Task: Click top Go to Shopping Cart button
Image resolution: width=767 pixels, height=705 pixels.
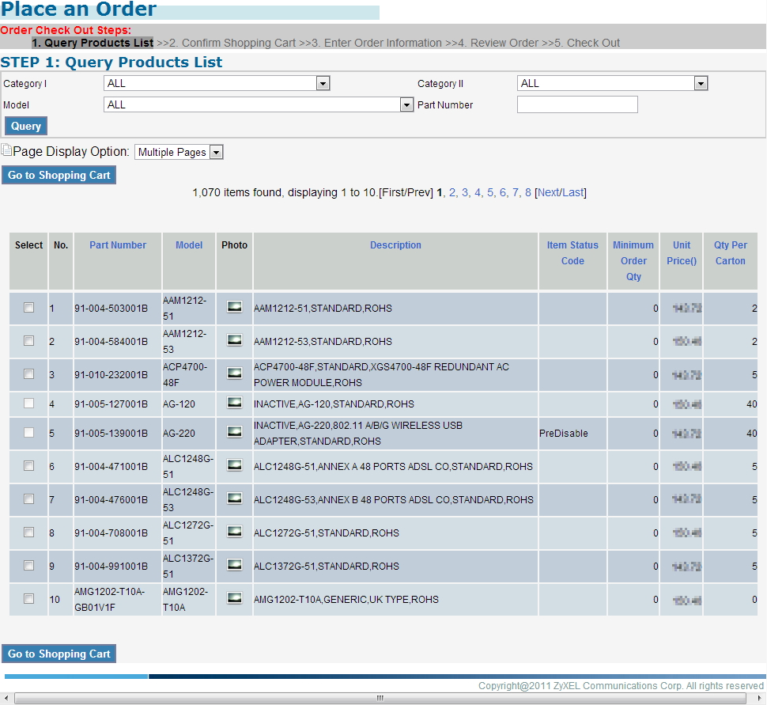Action: [59, 175]
